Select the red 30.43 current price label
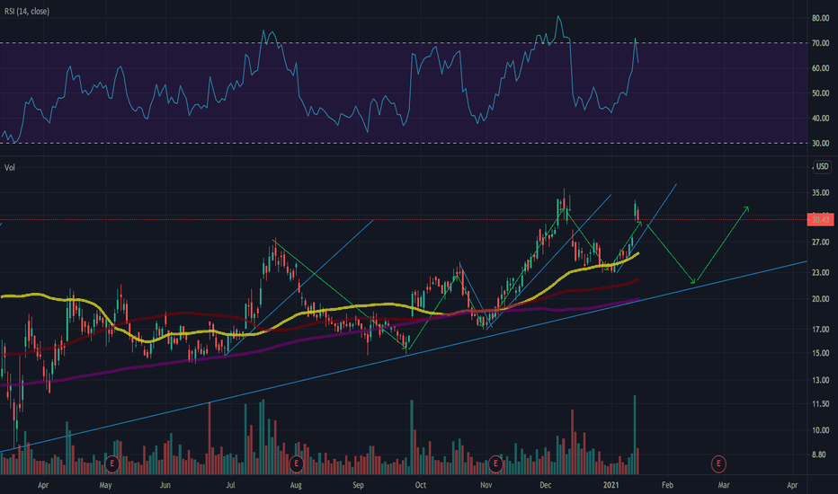Viewport: 838px width, 494px height. click(820, 219)
